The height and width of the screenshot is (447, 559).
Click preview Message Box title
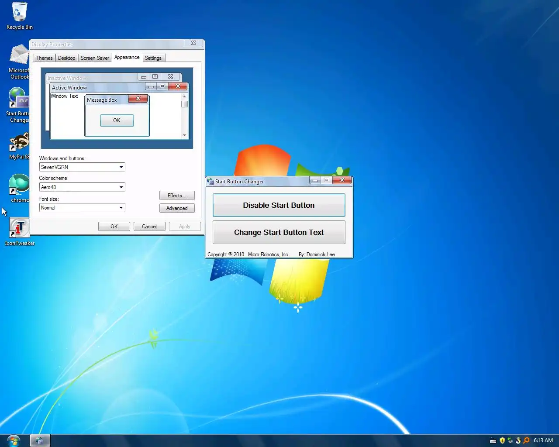(x=102, y=100)
